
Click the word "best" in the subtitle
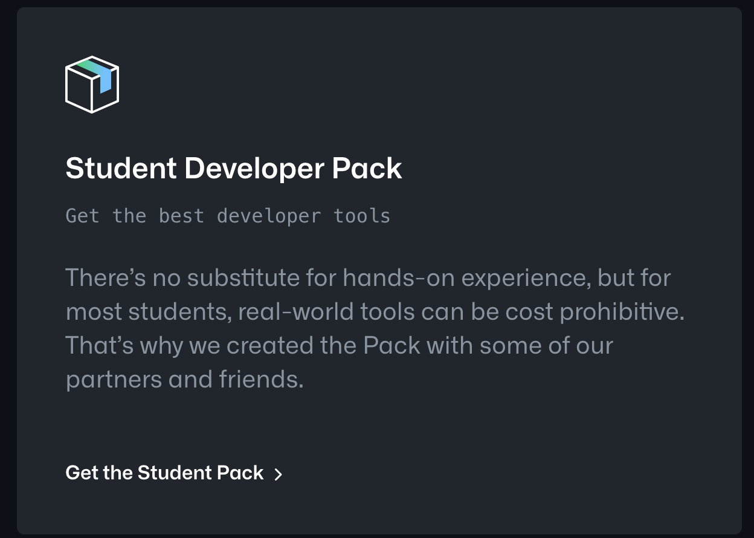tap(181, 216)
